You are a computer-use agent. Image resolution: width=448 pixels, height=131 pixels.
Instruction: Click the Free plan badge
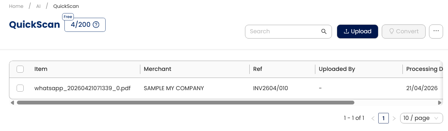point(68,17)
